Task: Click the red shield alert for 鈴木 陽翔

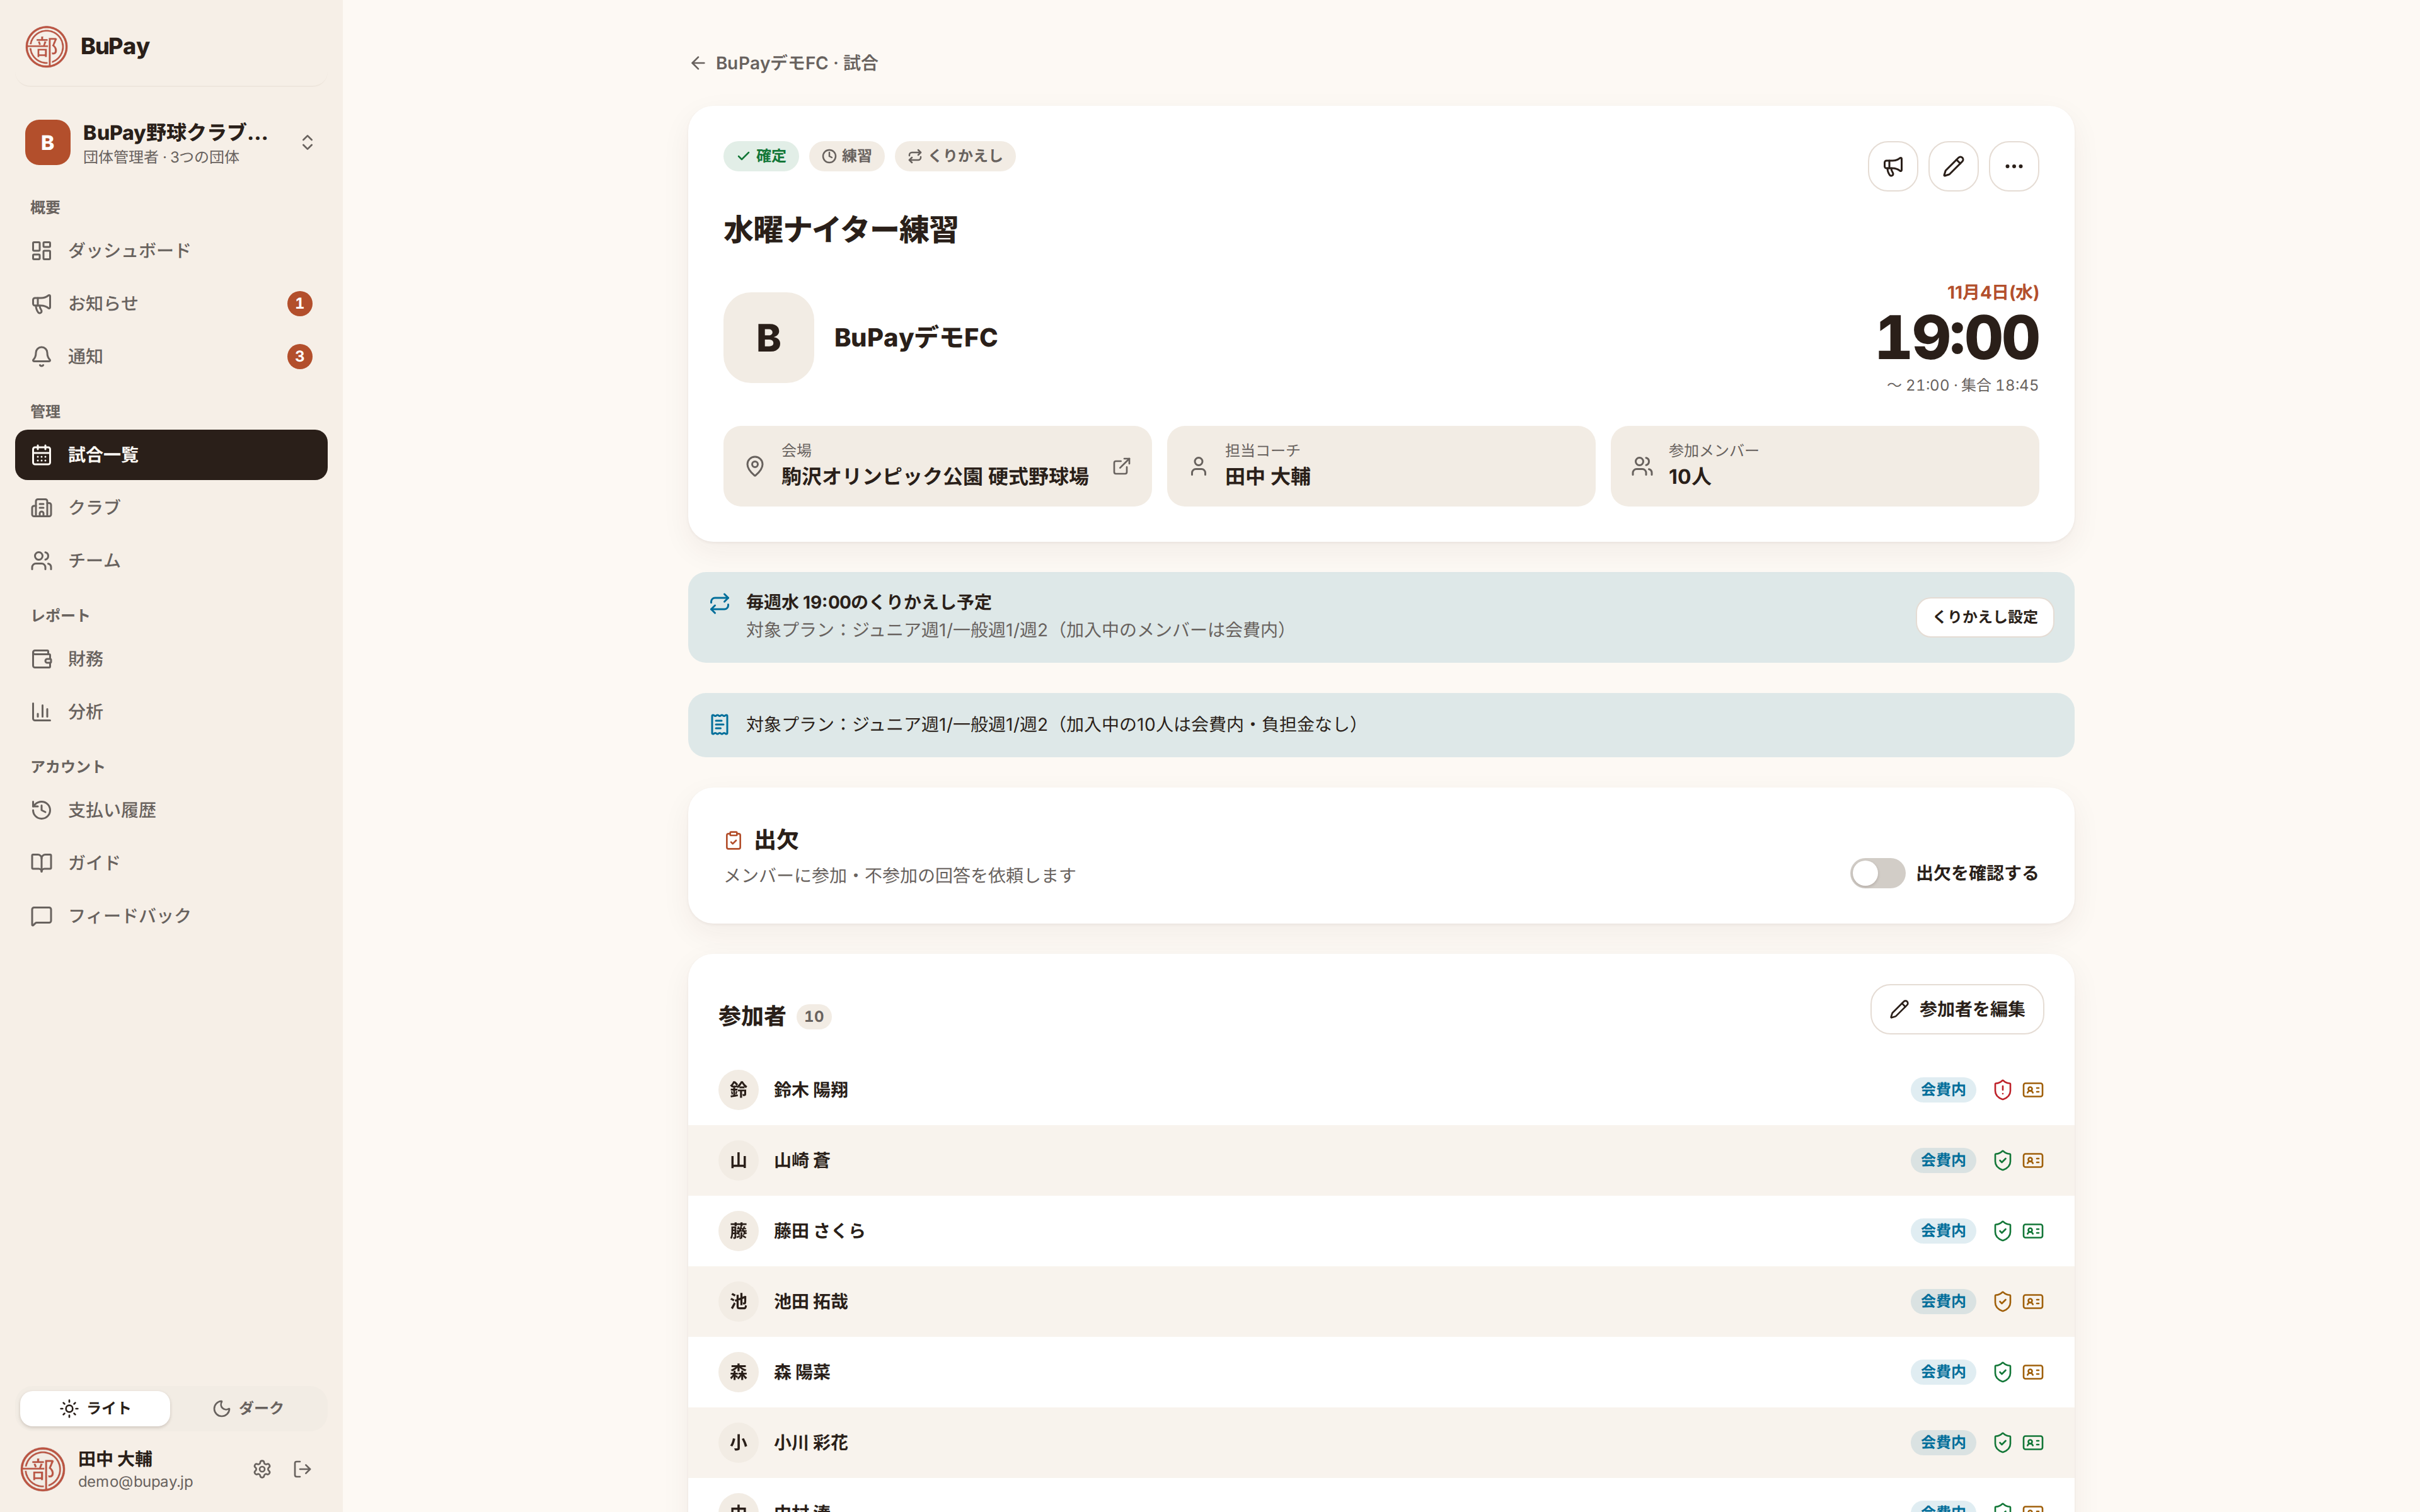Action: pos(2002,1090)
